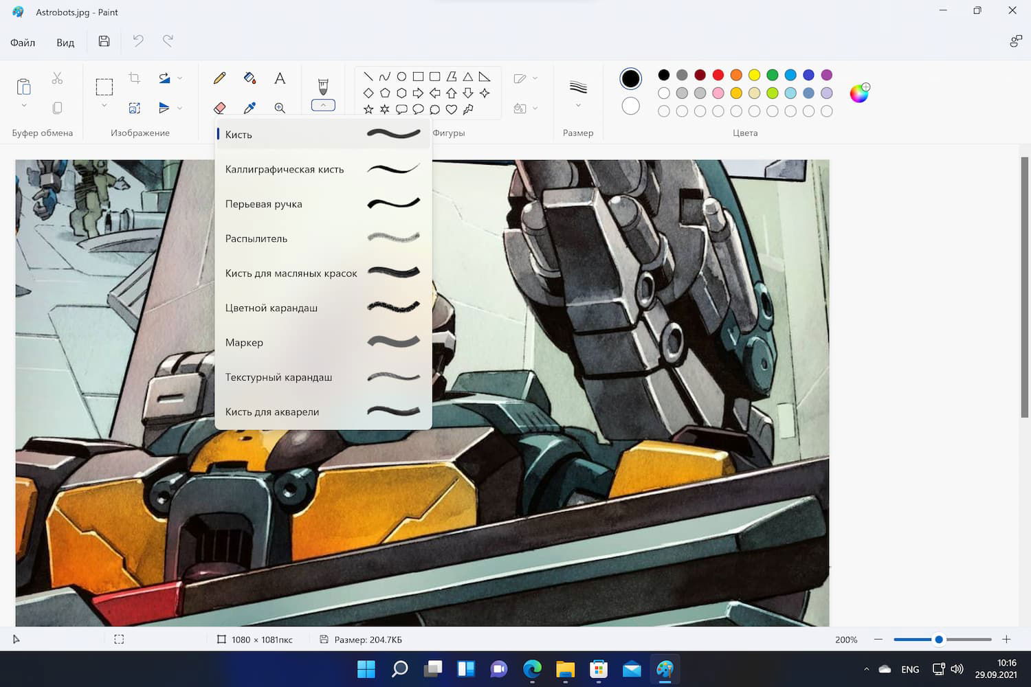
Task: Click the Edit colors rainbow wheel
Action: (859, 93)
